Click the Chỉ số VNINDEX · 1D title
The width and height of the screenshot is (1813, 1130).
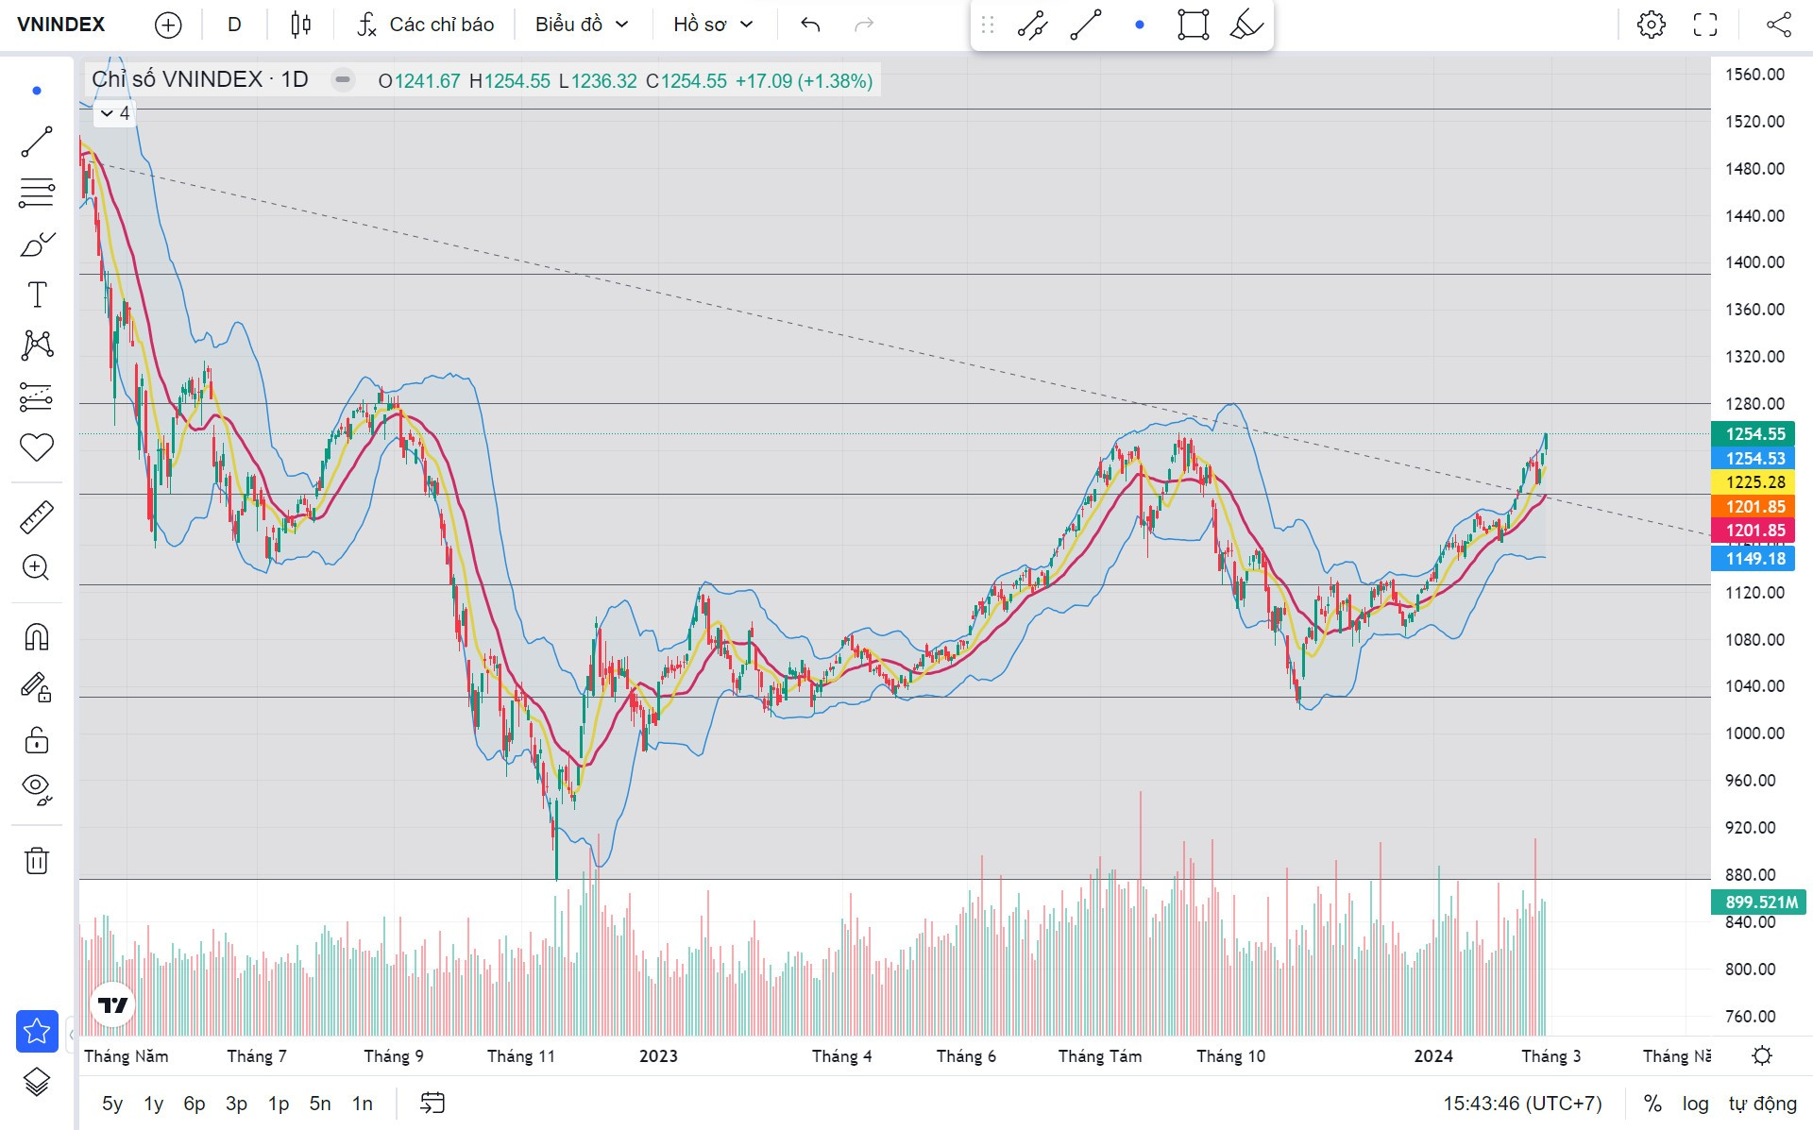click(200, 79)
